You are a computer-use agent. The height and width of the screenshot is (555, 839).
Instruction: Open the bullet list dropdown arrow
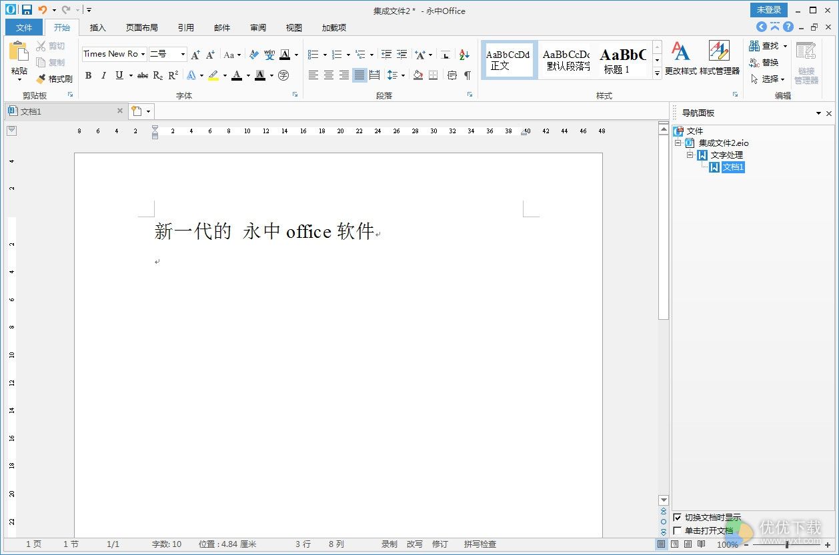click(325, 55)
